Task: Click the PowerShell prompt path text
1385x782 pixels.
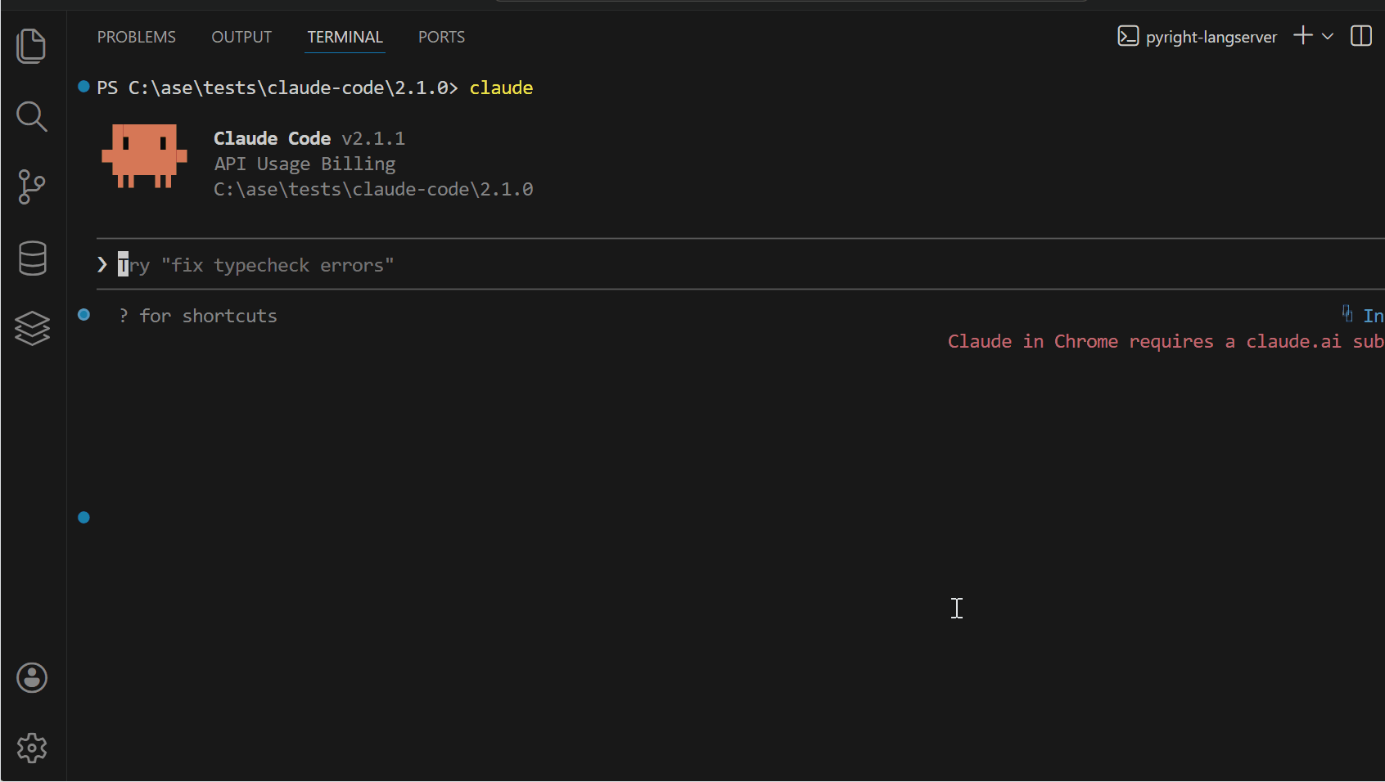Action: click(277, 88)
